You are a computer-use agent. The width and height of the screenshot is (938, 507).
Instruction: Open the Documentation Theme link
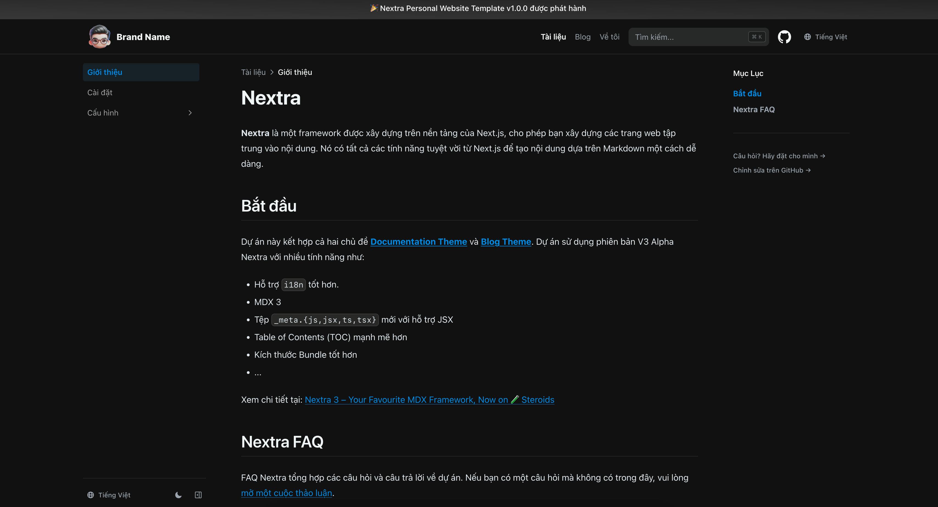point(418,241)
